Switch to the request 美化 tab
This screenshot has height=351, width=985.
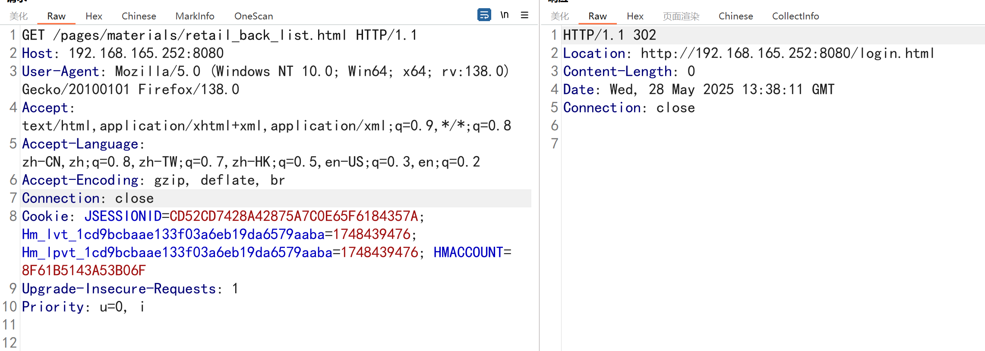pyautogui.click(x=19, y=16)
